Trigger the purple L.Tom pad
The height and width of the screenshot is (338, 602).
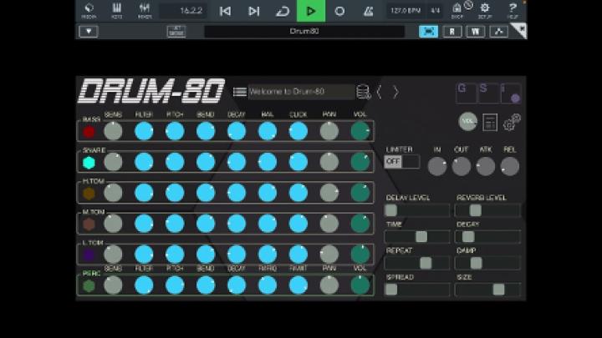coord(89,255)
